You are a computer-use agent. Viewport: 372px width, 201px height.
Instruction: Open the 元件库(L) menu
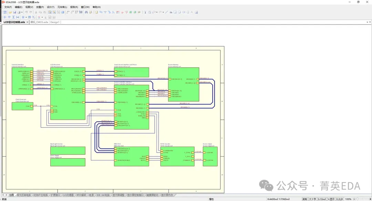click(62, 7)
